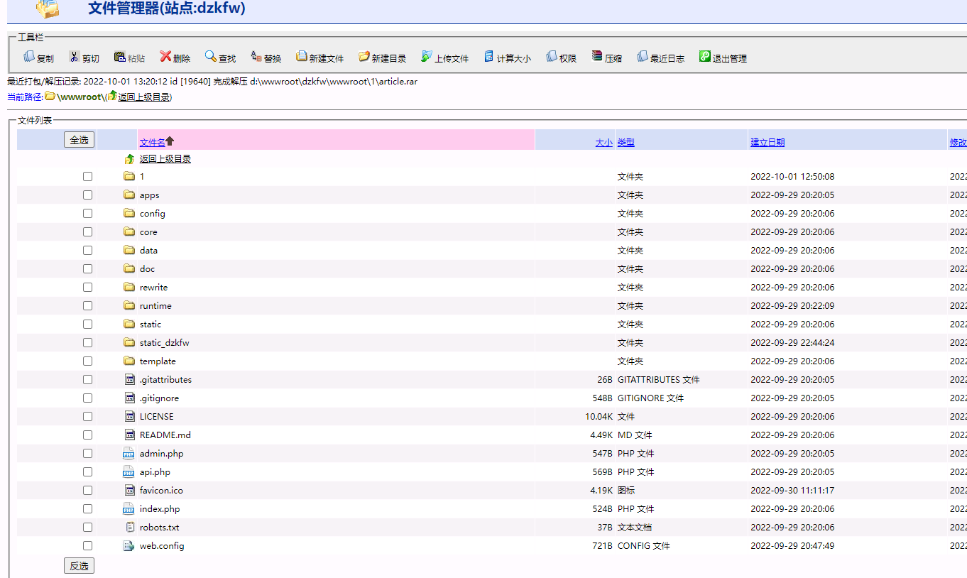Sort the list by the 文件名 column header
The image size is (967, 578).
click(152, 142)
